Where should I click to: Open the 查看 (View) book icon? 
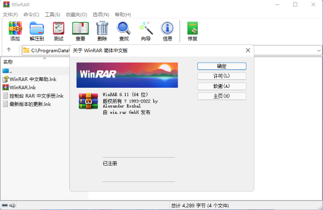point(80,31)
